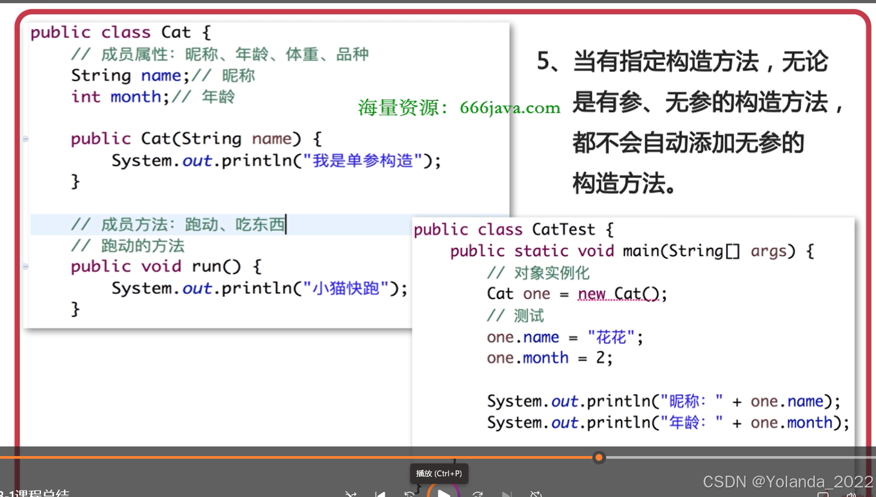
Task: Click the underlined error "new Cat();"
Action: tap(622, 294)
